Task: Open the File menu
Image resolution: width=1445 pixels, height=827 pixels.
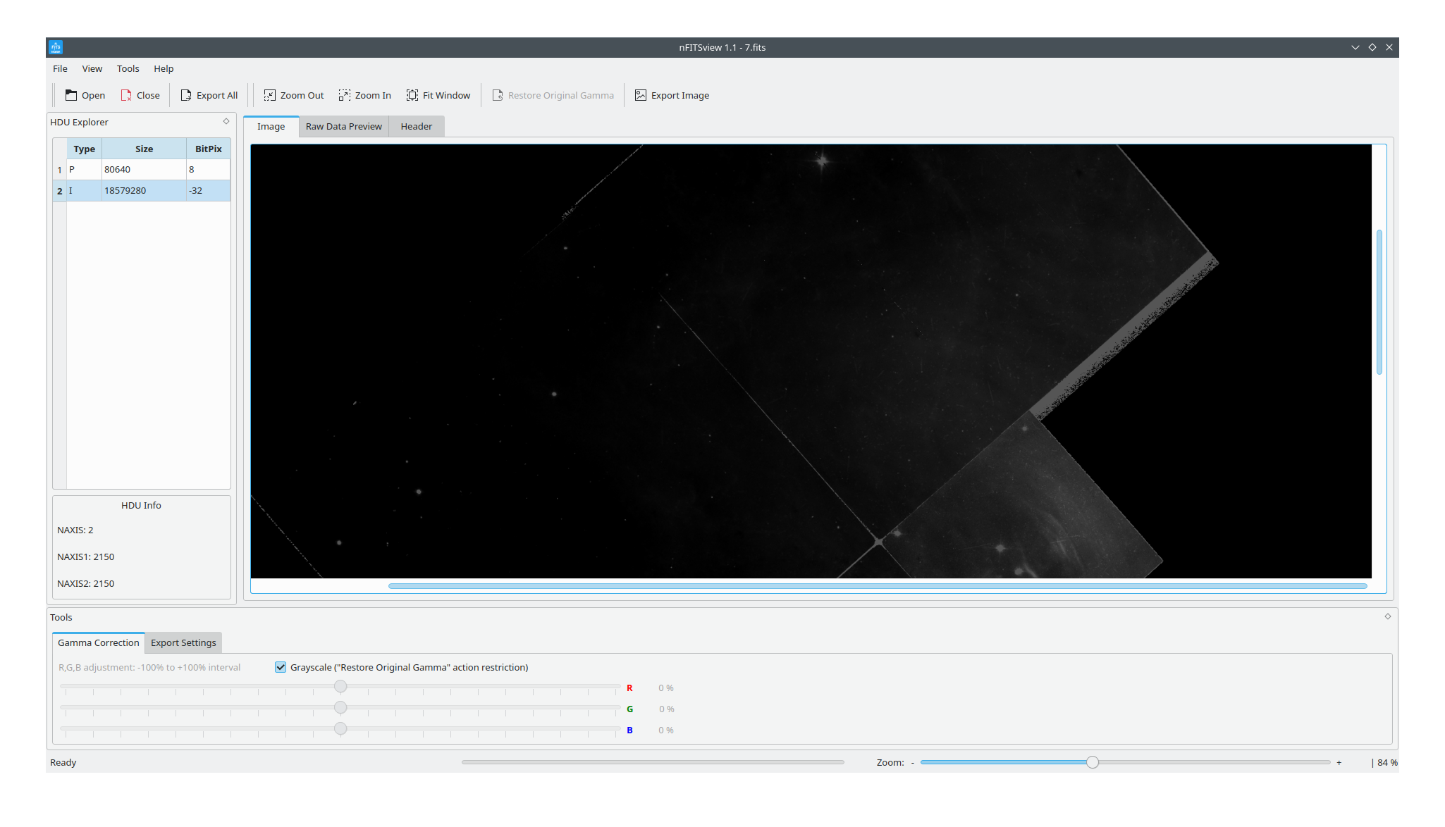Action: 60,68
